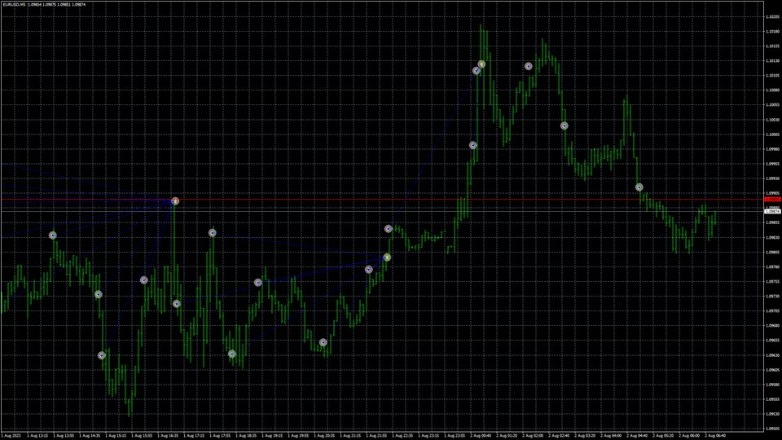
Task: Click the 1.09680 price axis label
Action: pos(772,326)
